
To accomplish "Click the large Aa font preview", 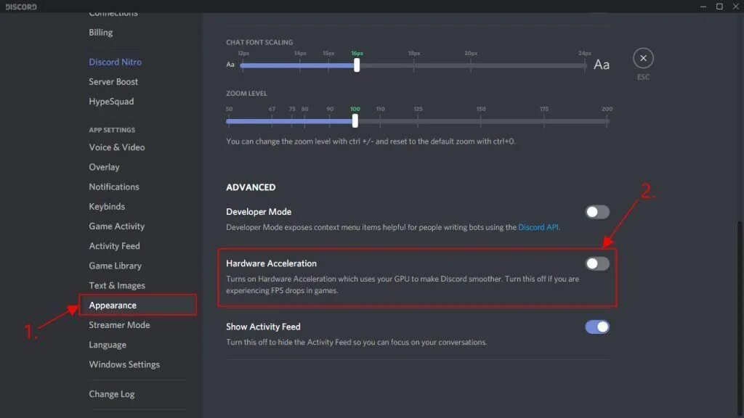I will click(602, 65).
